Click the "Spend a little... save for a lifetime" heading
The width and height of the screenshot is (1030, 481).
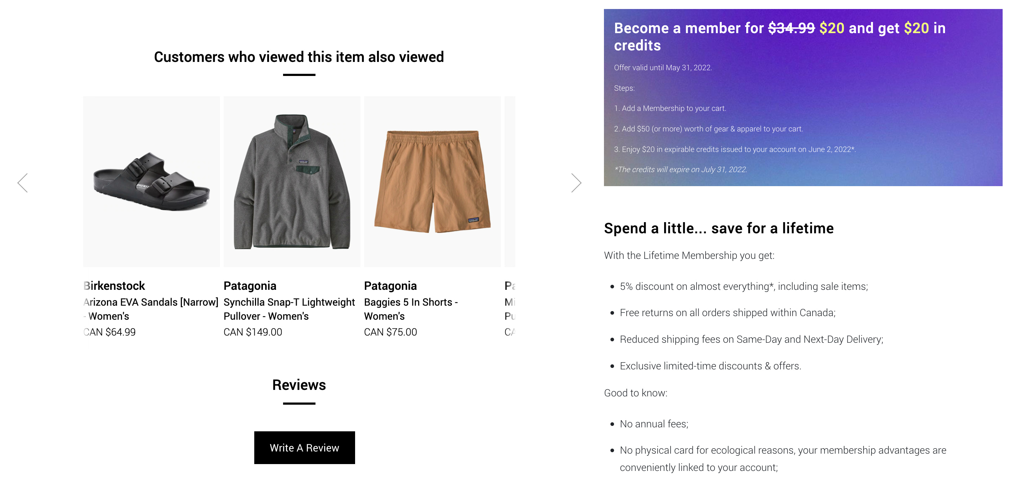(x=718, y=228)
